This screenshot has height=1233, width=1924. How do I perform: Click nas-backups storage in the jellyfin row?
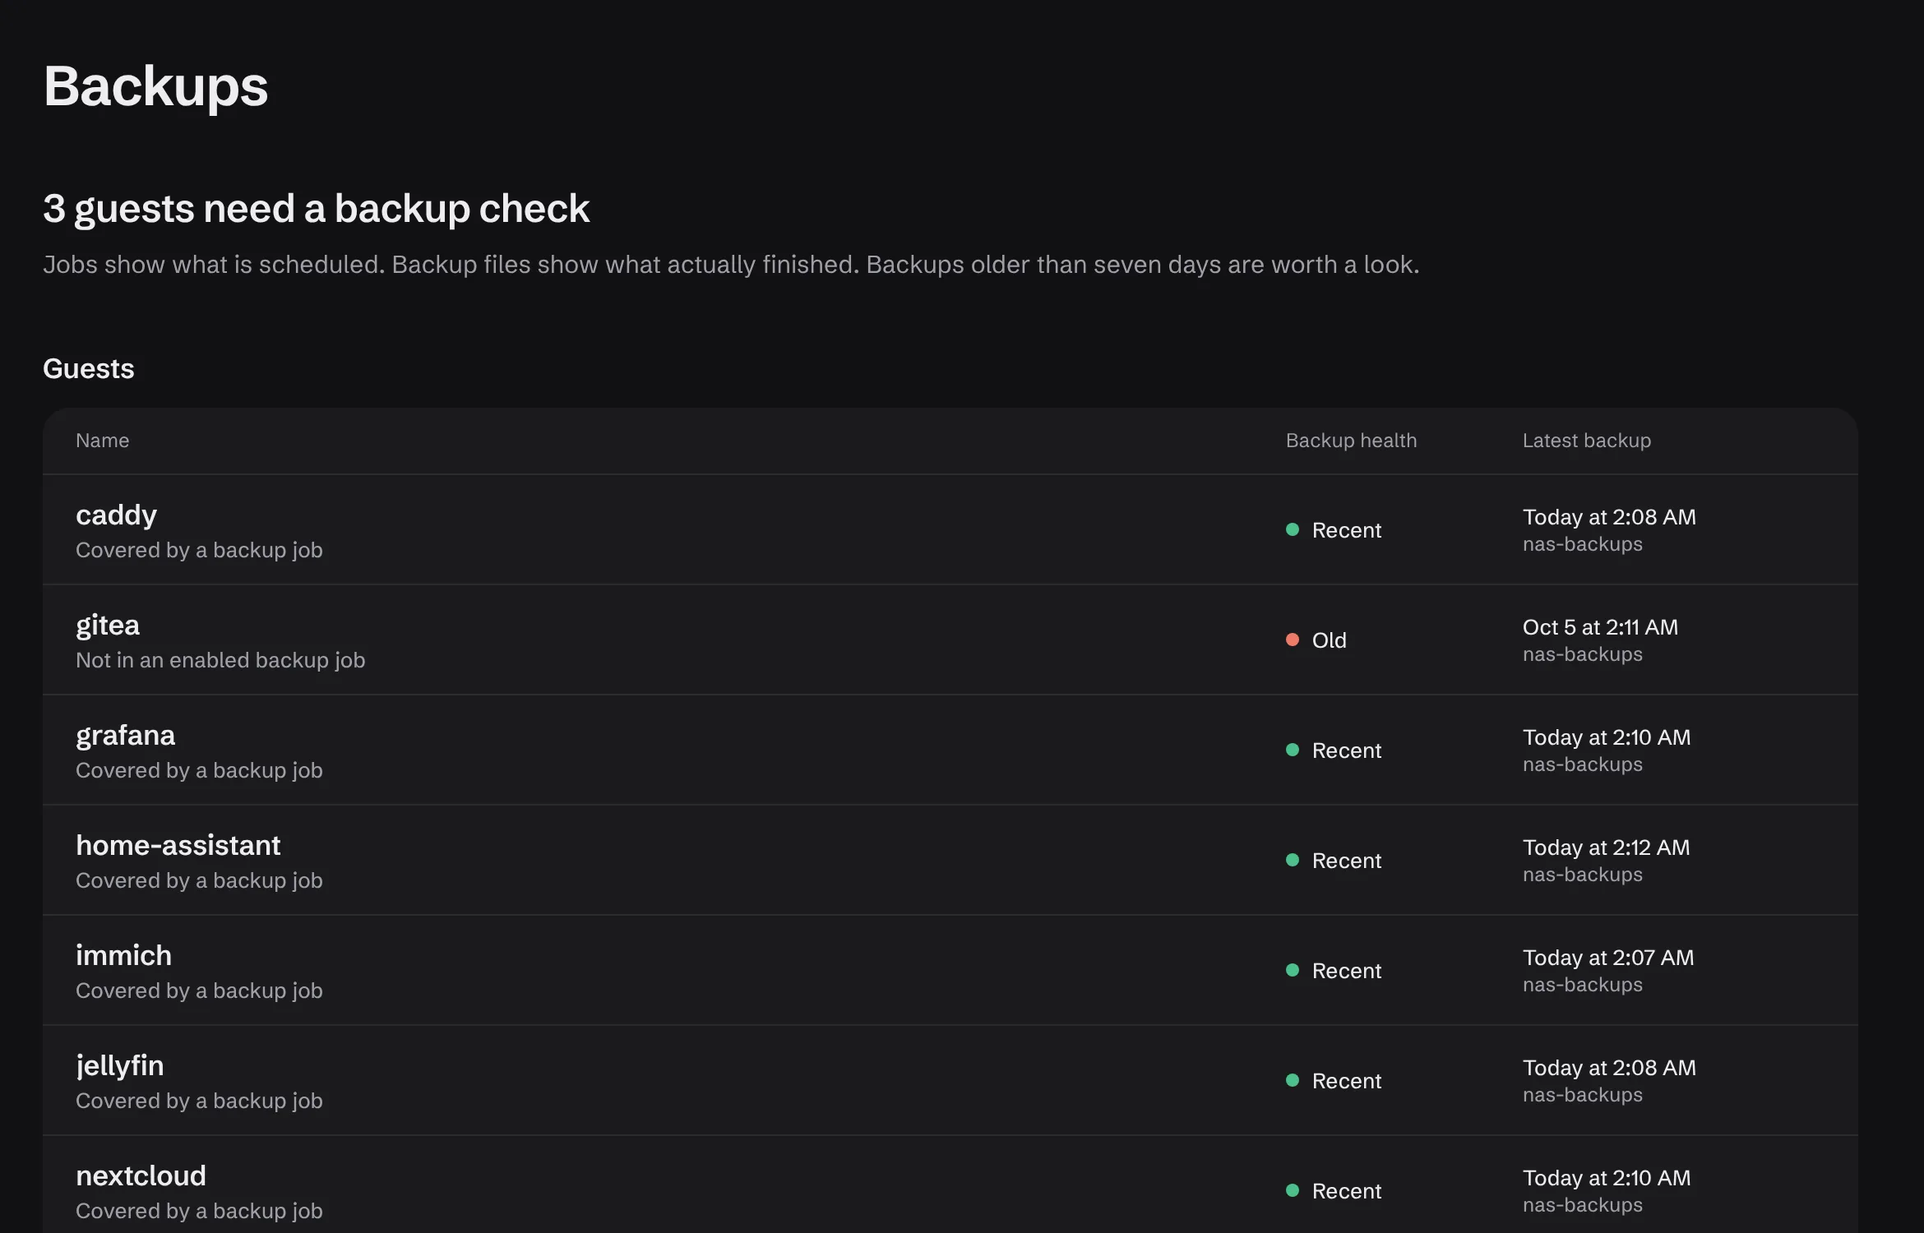coord(1583,1096)
